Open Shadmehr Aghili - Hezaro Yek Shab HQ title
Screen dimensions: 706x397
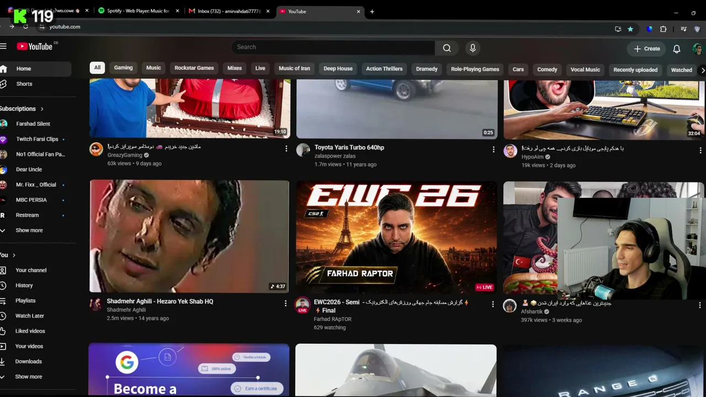[160, 302]
